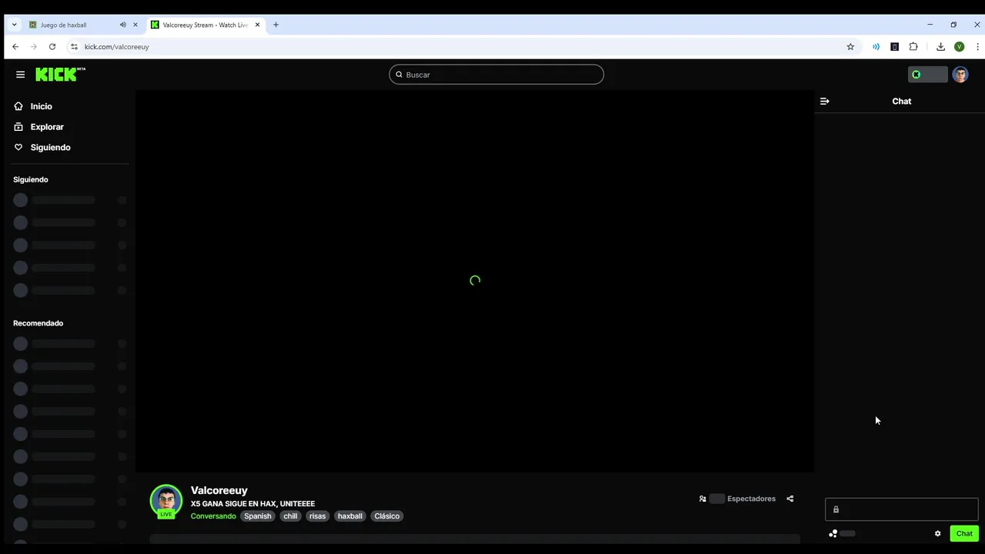Open chat settings gear
The height and width of the screenshot is (554, 985).
point(937,533)
